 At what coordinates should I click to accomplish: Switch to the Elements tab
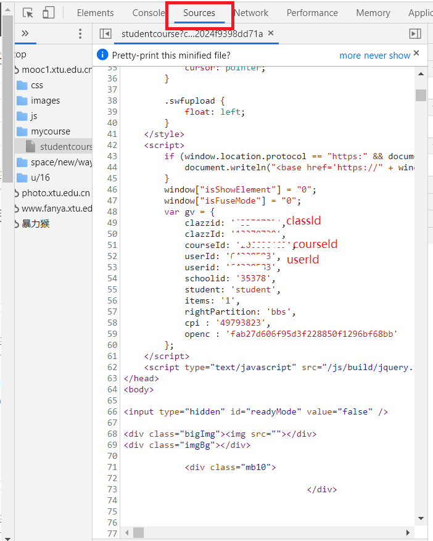coord(95,13)
